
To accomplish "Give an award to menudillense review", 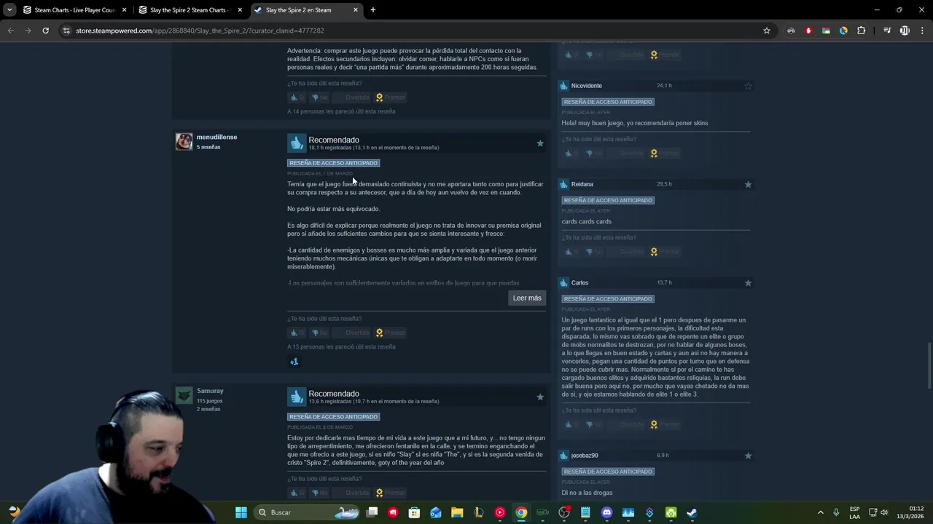I will click(391, 333).
